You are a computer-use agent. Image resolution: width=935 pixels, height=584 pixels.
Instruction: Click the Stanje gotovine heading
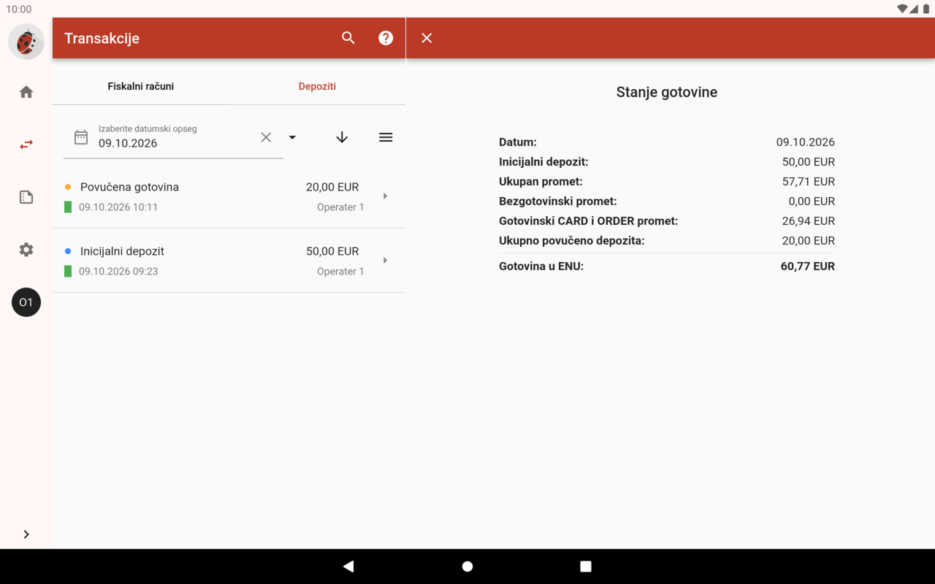(x=667, y=92)
